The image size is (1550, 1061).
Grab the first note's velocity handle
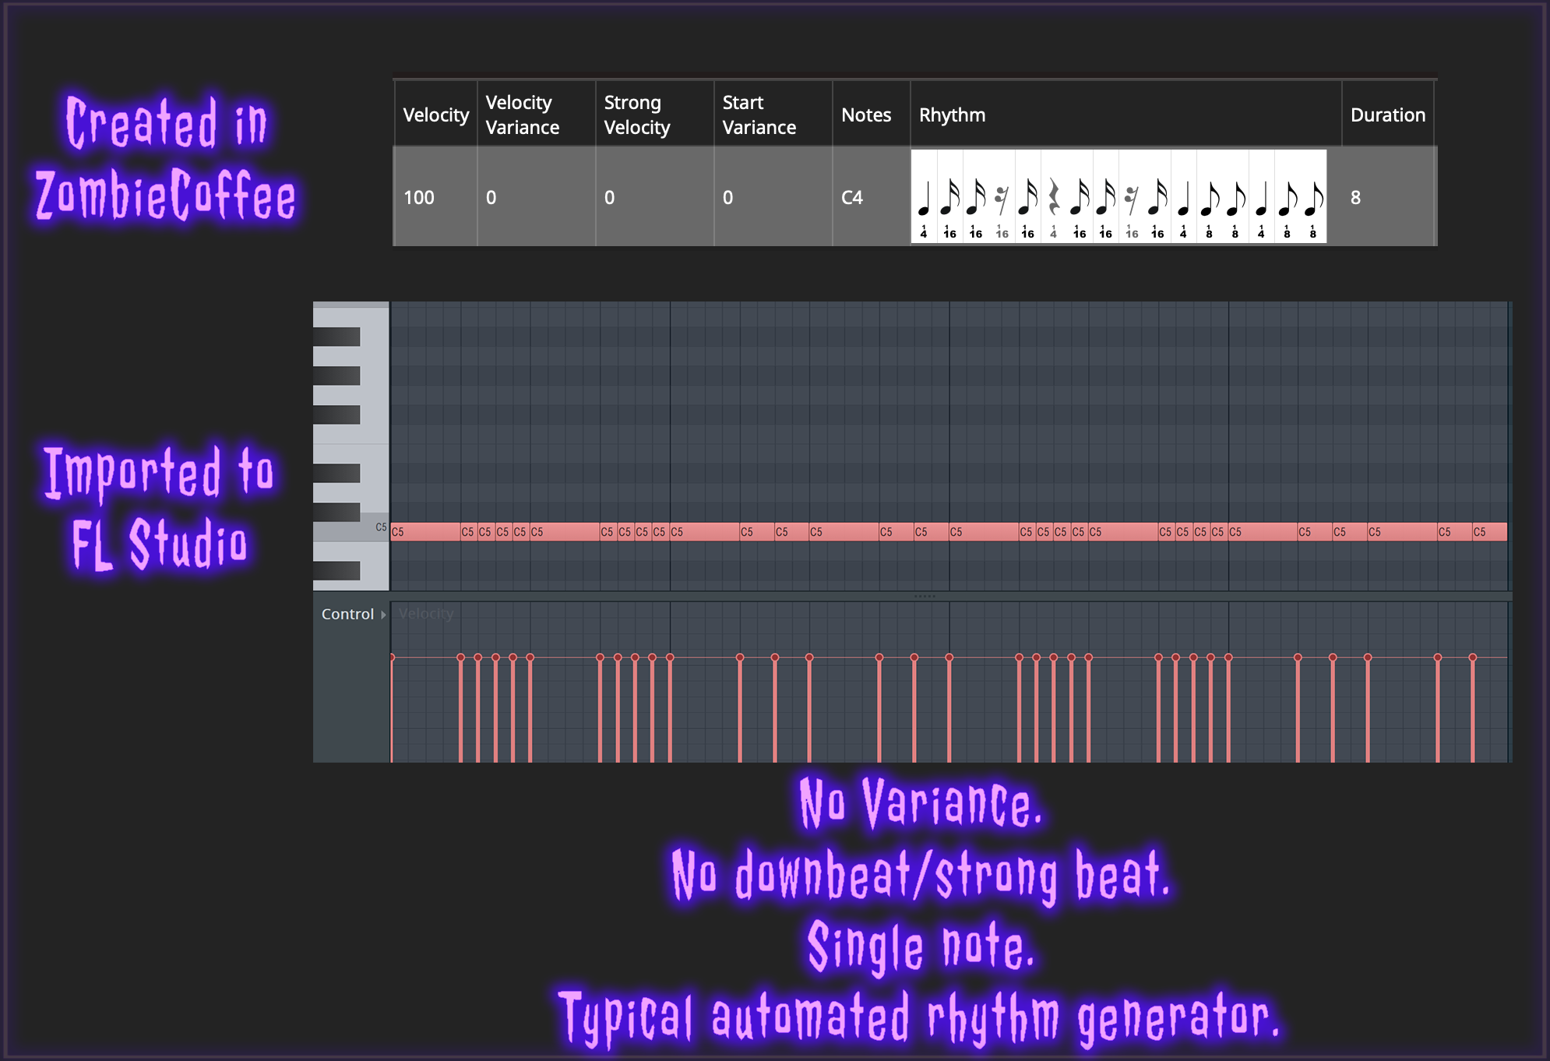tap(392, 657)
